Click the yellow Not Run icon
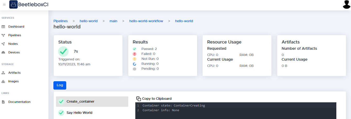This screenshot has height=119, width=351. point(135,59)
